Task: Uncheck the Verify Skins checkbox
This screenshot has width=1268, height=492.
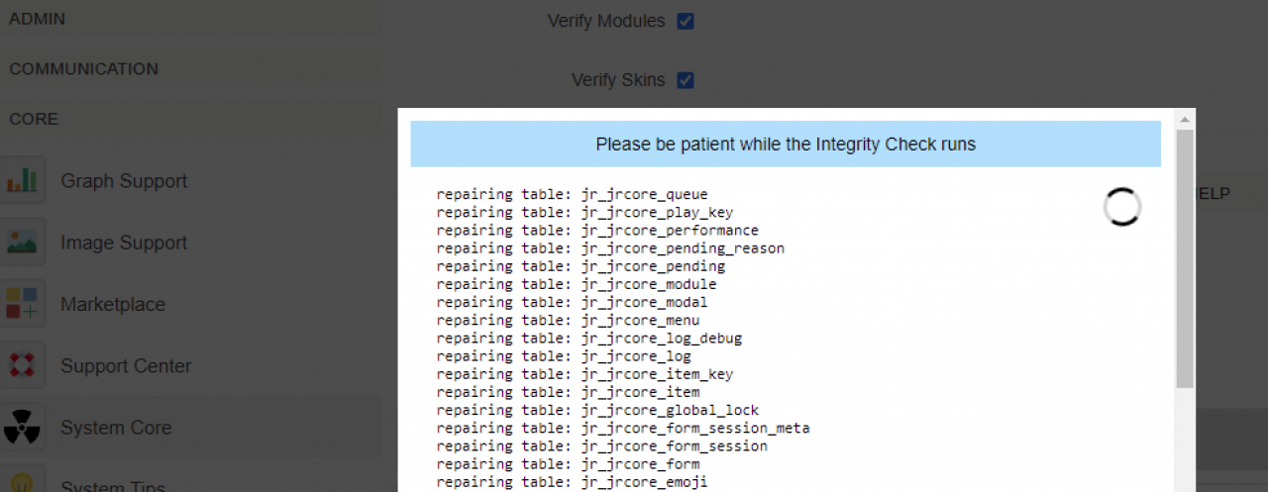Action: pyautogui.click(x=686, y=80)
